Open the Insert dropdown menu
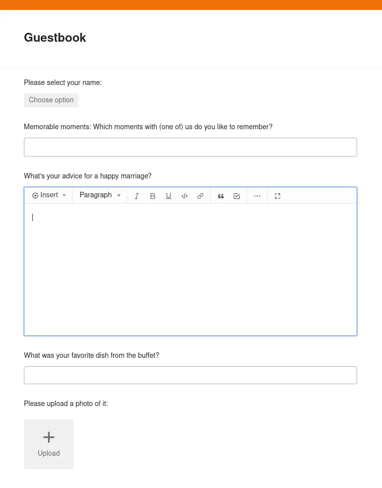The width and height of the screenshot is (382, 488). pos(49,195)
